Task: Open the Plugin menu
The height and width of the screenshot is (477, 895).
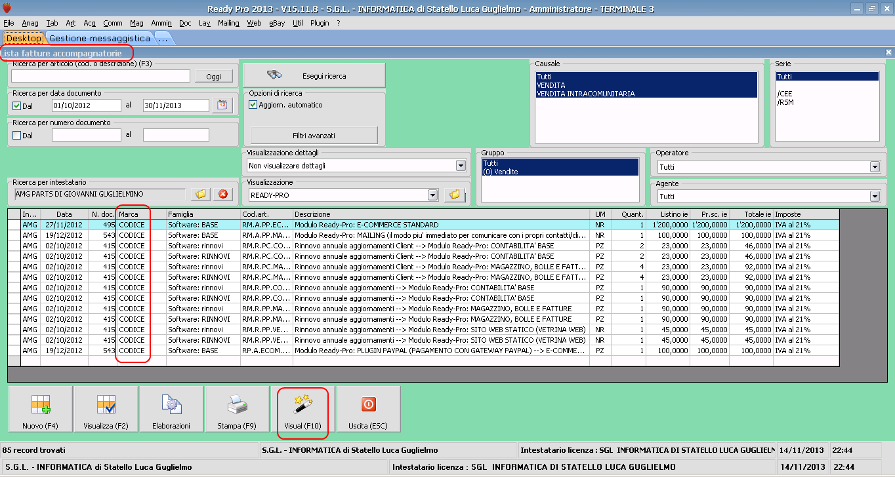Action: (320, 23)
